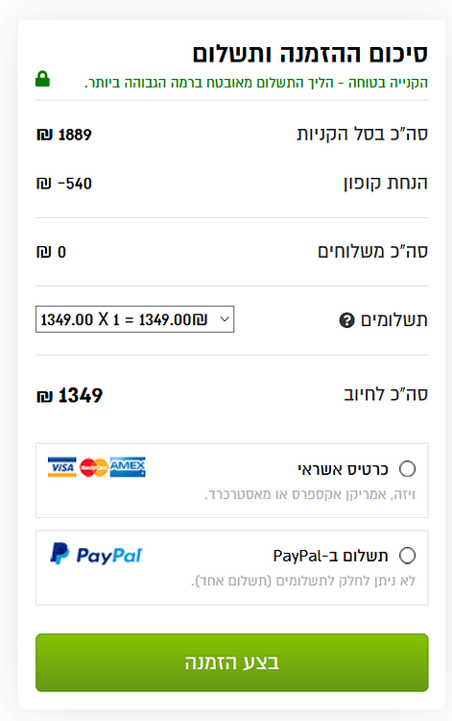Open the installments dropdown 1349.00 X 1
Viewport: 452px width, 721px height.
(135, 319)
